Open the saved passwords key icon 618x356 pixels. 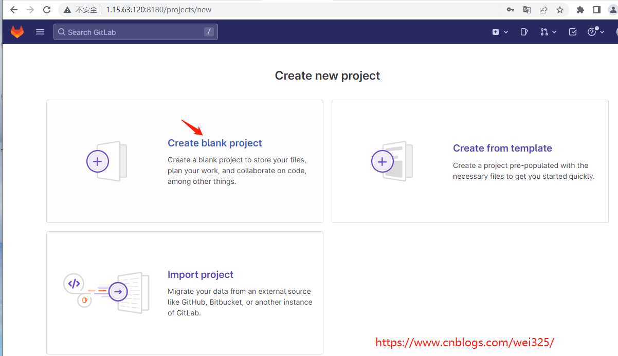click(511, 10)
